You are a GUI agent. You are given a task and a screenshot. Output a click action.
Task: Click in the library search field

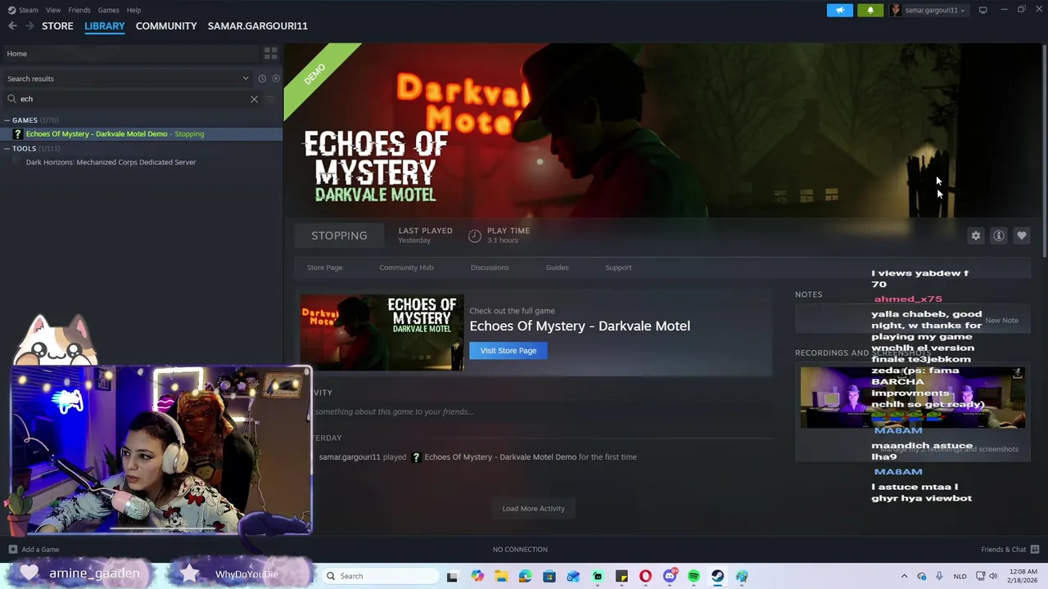coord(131,99)
